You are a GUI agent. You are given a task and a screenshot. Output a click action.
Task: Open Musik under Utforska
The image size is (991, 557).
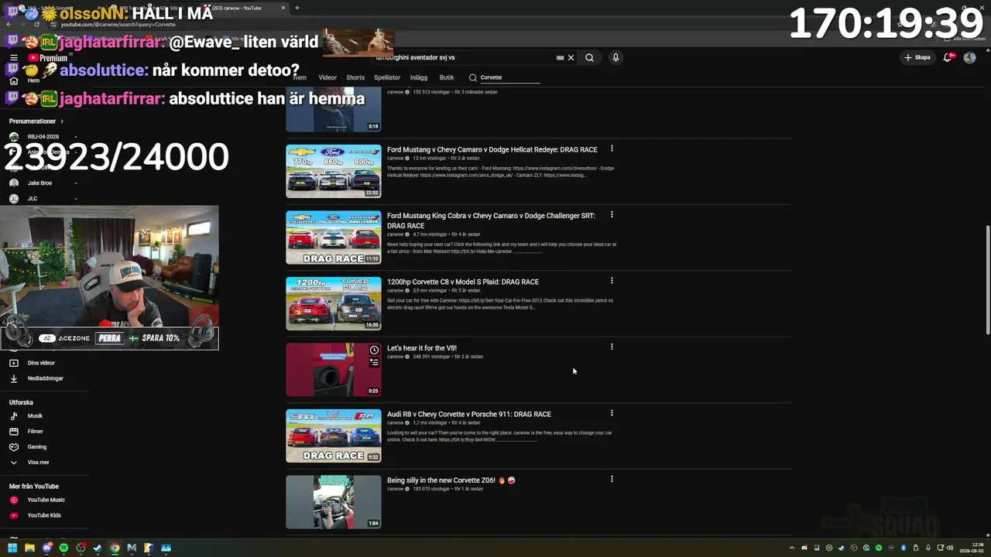pyautogui.click(x=35, y=416)
